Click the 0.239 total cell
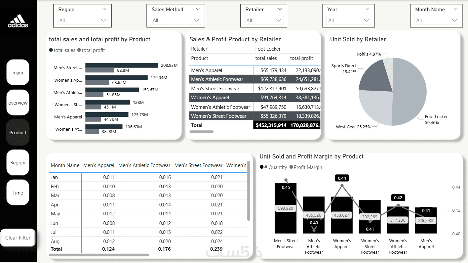 pyautogui.click(x=216, y=249)
